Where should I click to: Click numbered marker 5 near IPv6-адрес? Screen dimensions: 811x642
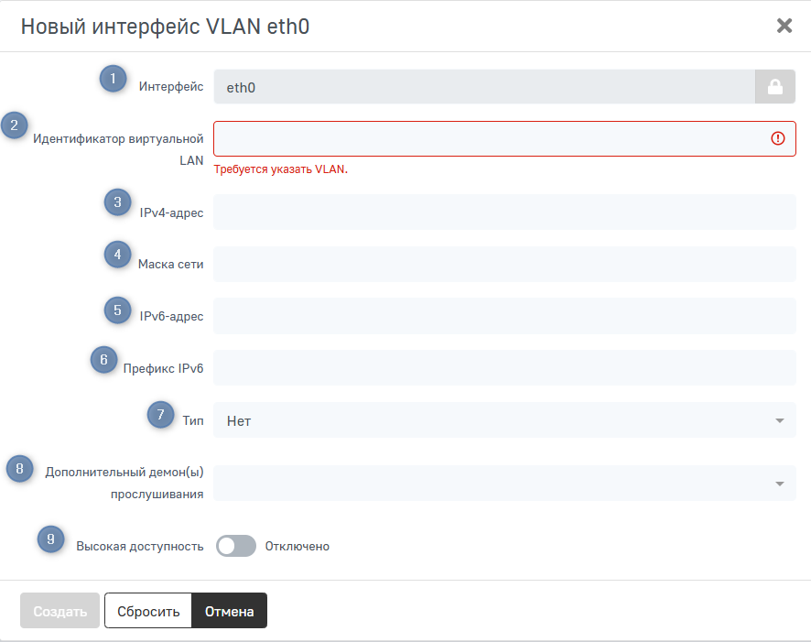click(x=117, y=310)
